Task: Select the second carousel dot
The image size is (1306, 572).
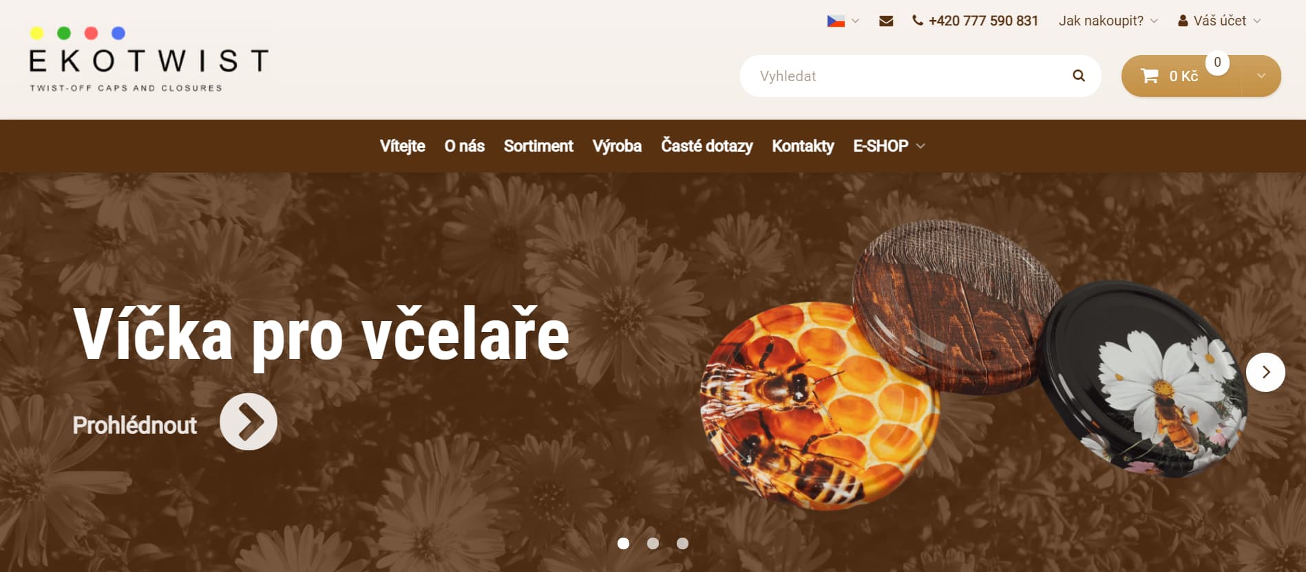Action: tap(653, 543)
